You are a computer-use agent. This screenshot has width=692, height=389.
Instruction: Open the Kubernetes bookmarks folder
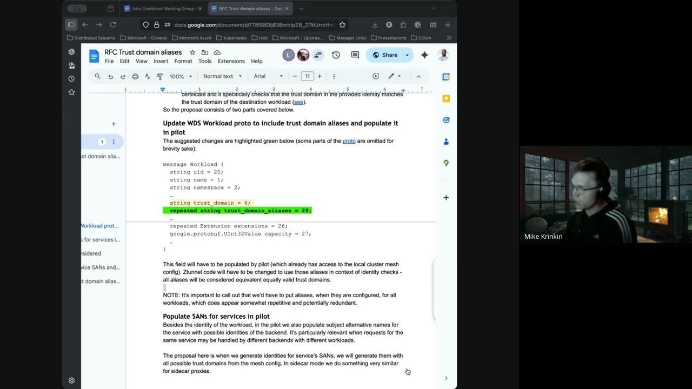(x=231, y=38)
